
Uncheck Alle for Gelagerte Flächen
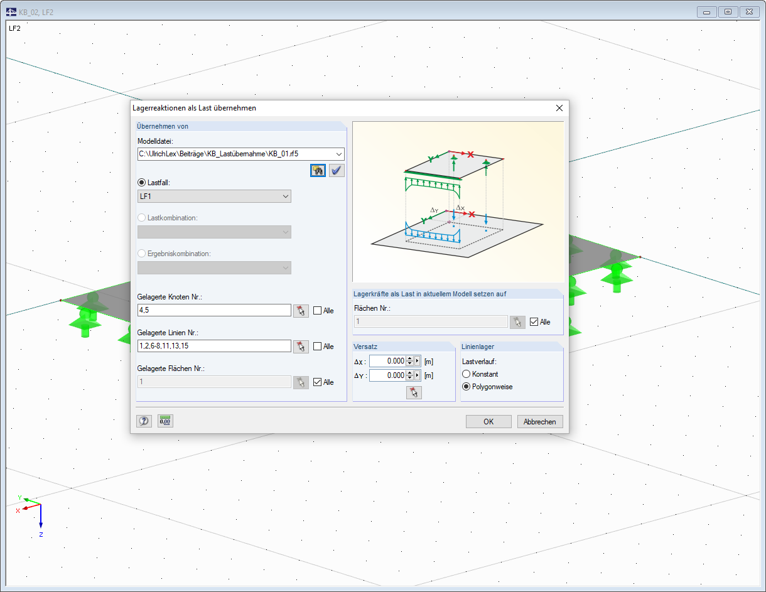(317, 382)
